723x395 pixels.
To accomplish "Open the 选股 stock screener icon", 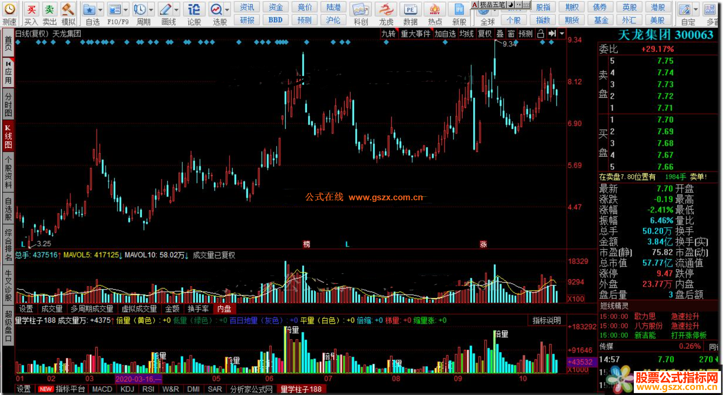I will coord(217,9).
